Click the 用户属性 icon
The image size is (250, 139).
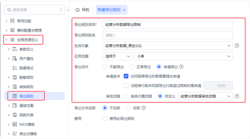(x=15, y=59)
